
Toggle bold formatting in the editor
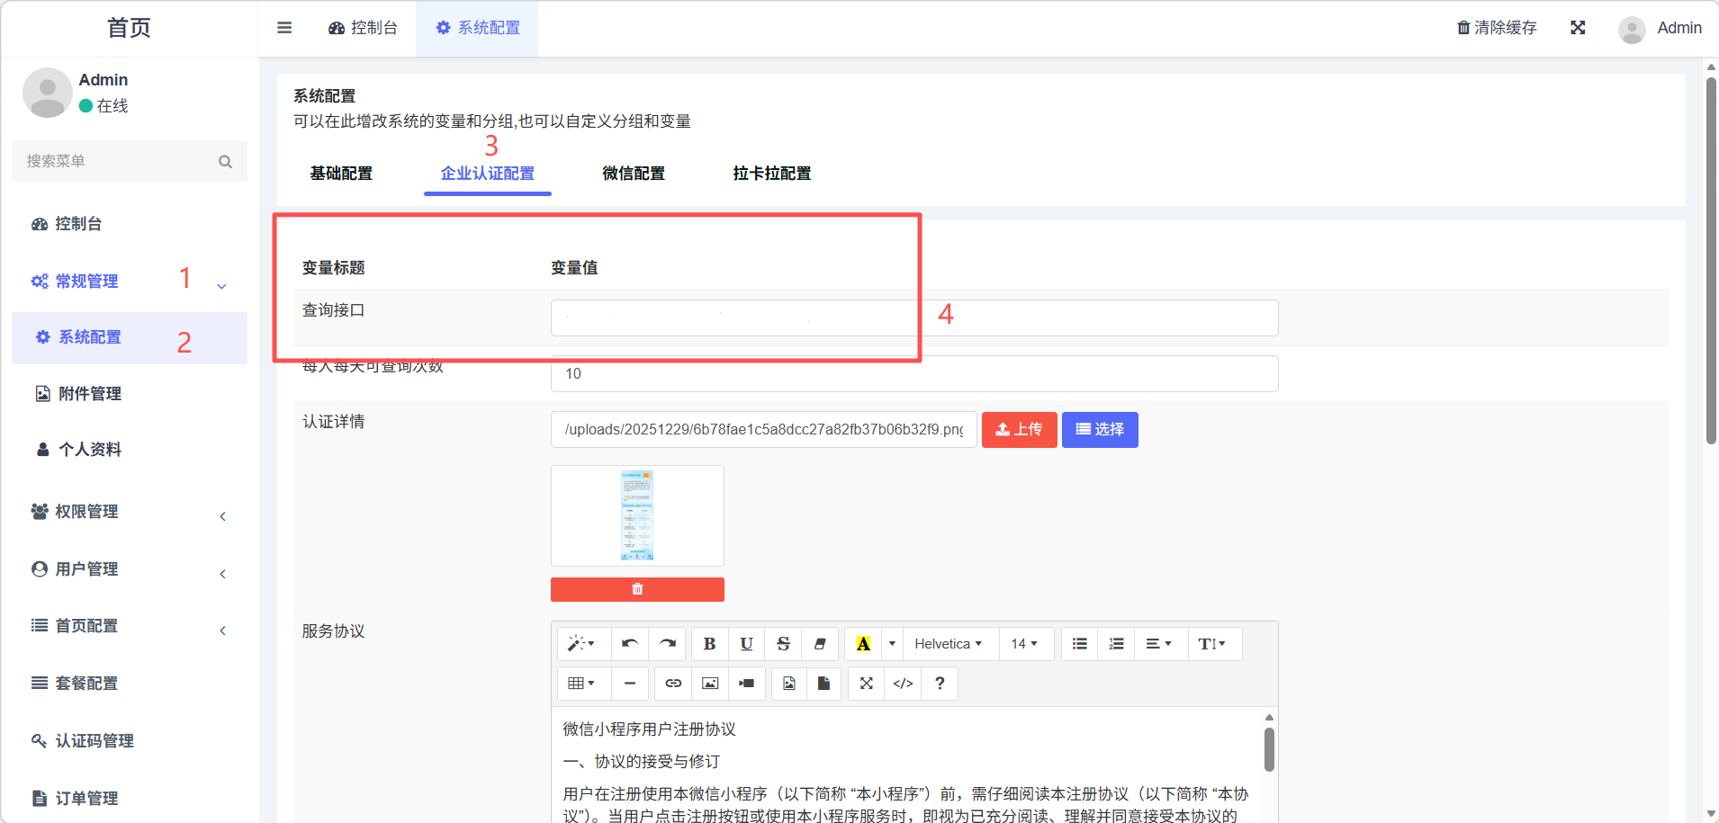709,644
